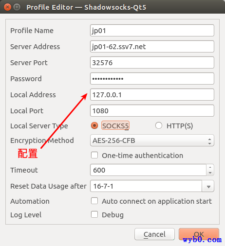Toggle the Debug log level checkbox
Screen dimensions: 225x246
pyautogui.click(x=94, y=214)
